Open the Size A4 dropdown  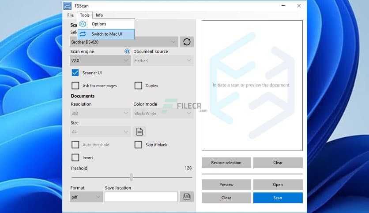[x=100, y=132]
